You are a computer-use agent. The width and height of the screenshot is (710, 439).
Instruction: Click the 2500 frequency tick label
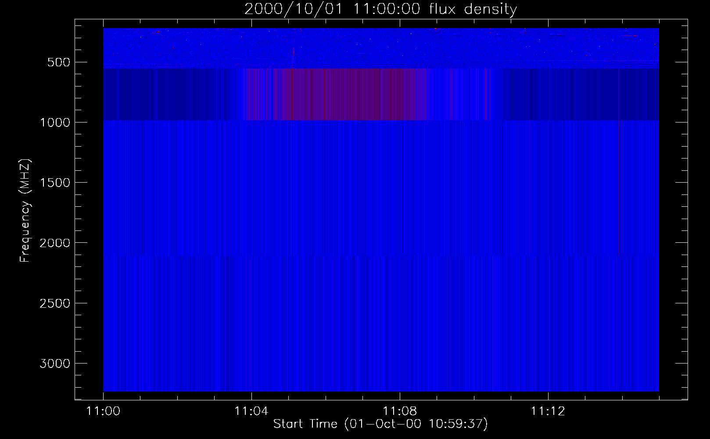[55, 303]
